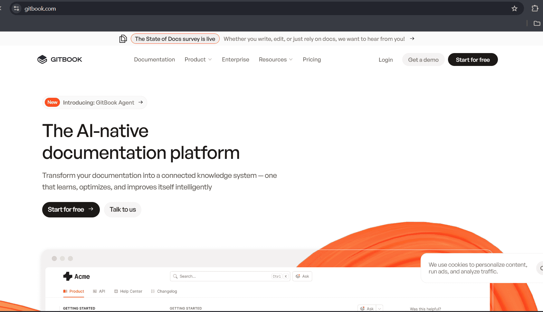The image size is (543, 312).
Task: Open the Enterprise nav link
Action: [x=235, y=60]
